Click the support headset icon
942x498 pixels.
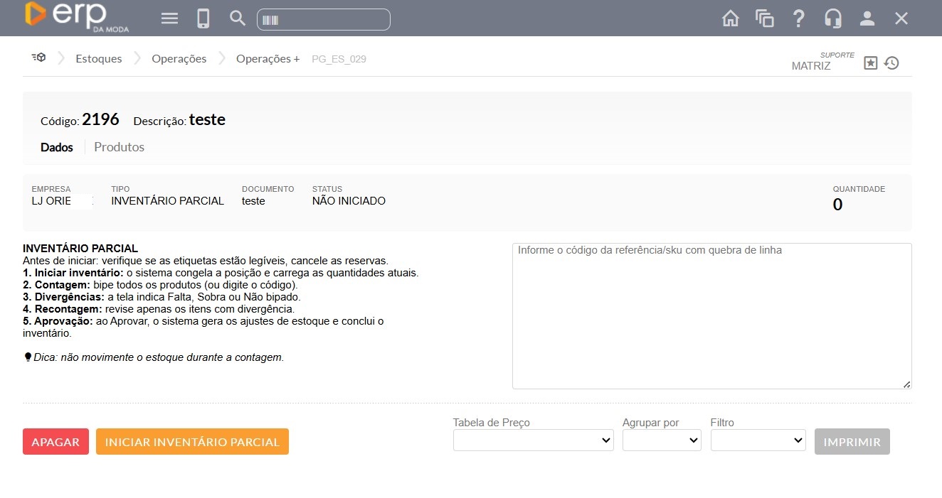[x=833, y=18]
